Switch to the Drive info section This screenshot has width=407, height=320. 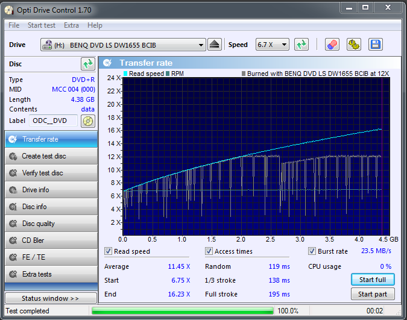tap(51, 190)
